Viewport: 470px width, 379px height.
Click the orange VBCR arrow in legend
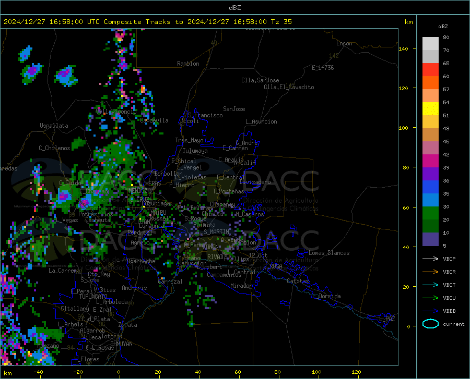click(430, 272)
